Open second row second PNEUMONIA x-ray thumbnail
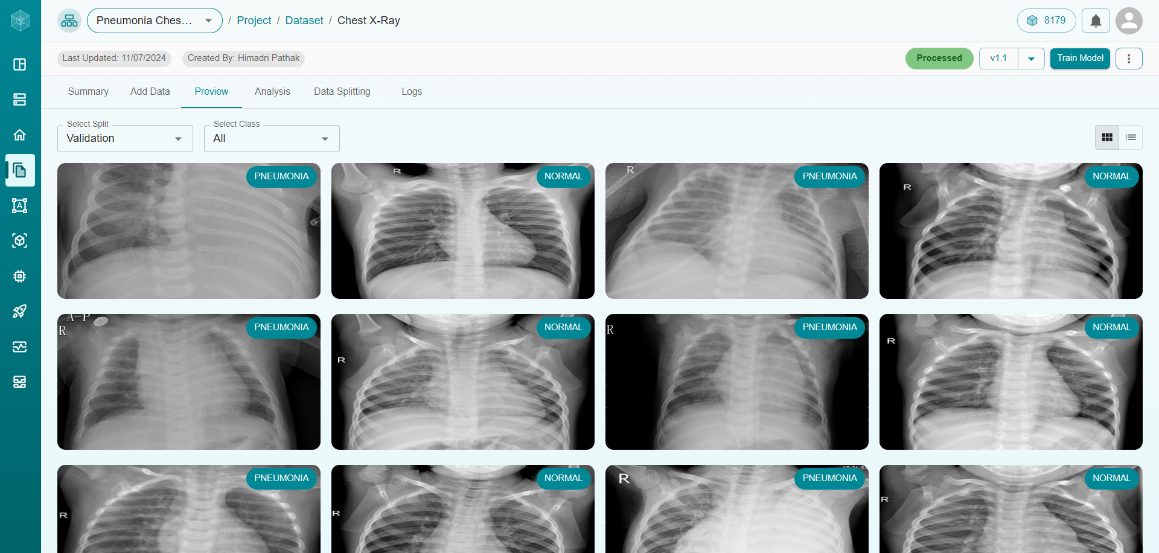This screenshot has height=553, width=1159. point(737,382)
